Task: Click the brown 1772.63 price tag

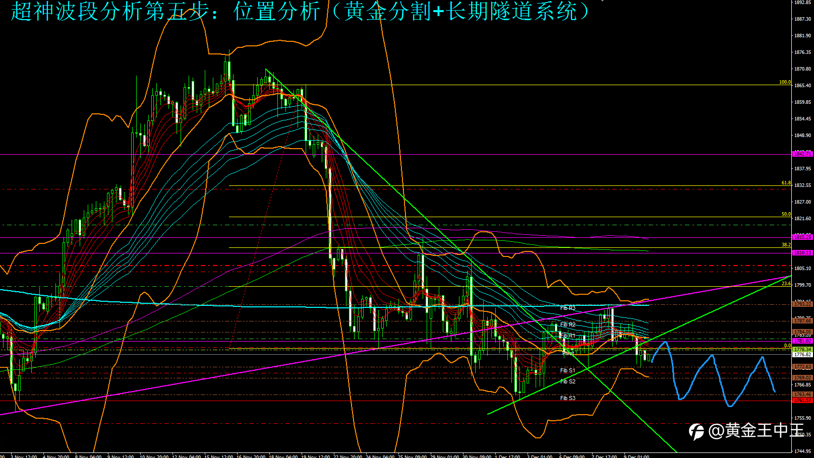Action: (x=802, y=367)
